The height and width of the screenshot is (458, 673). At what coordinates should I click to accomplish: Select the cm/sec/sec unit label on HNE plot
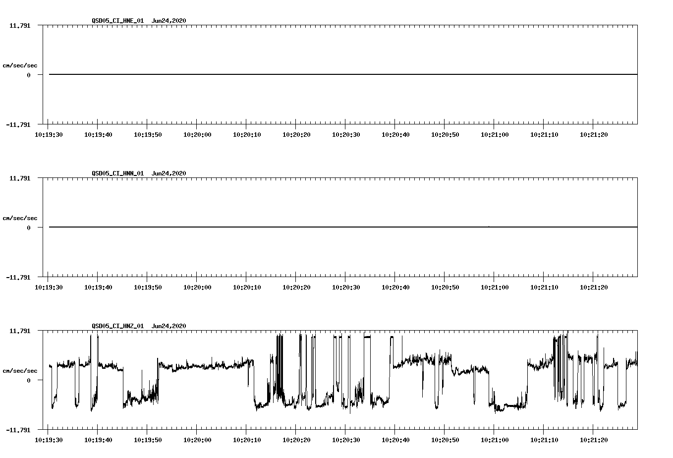click(20, 65)
